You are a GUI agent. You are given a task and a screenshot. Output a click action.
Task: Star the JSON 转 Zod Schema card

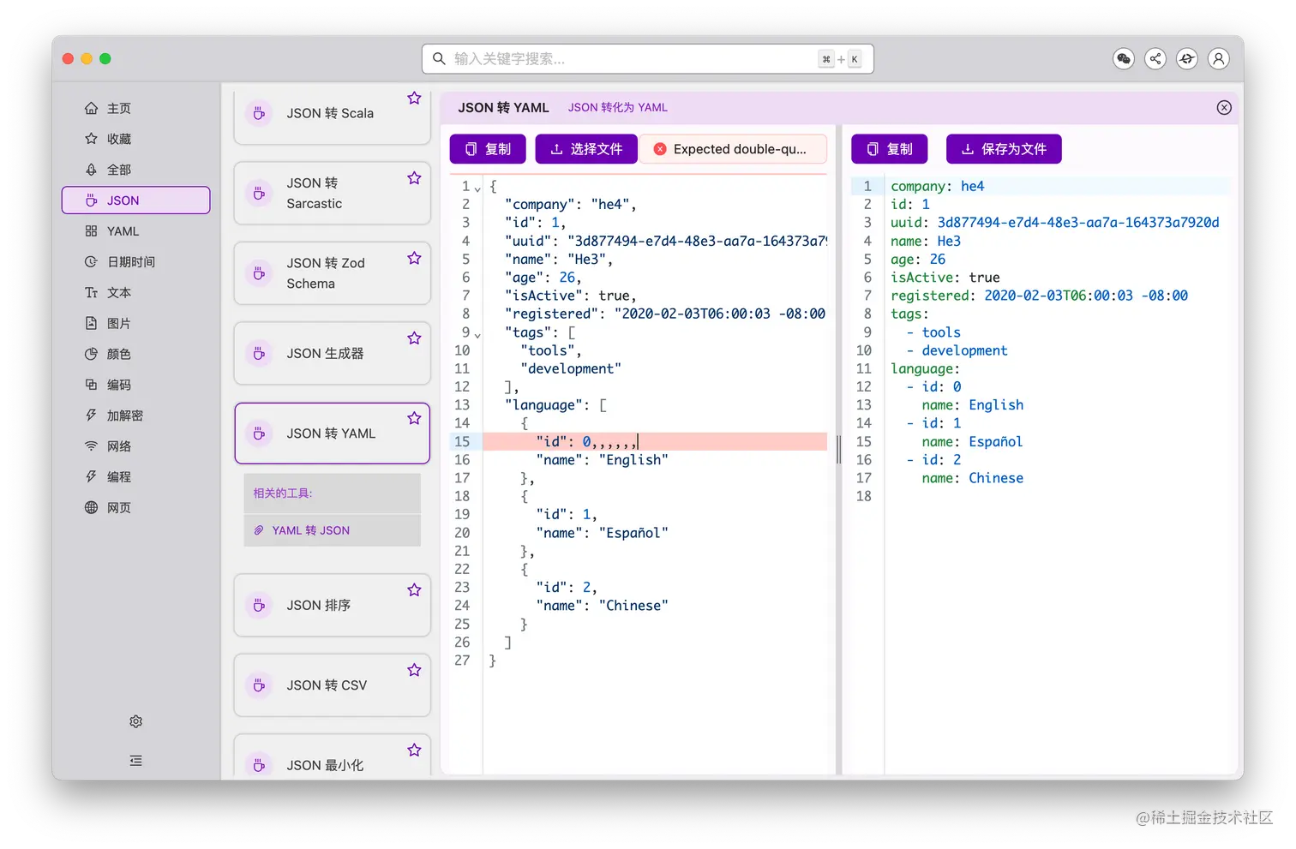pos(414,258)
